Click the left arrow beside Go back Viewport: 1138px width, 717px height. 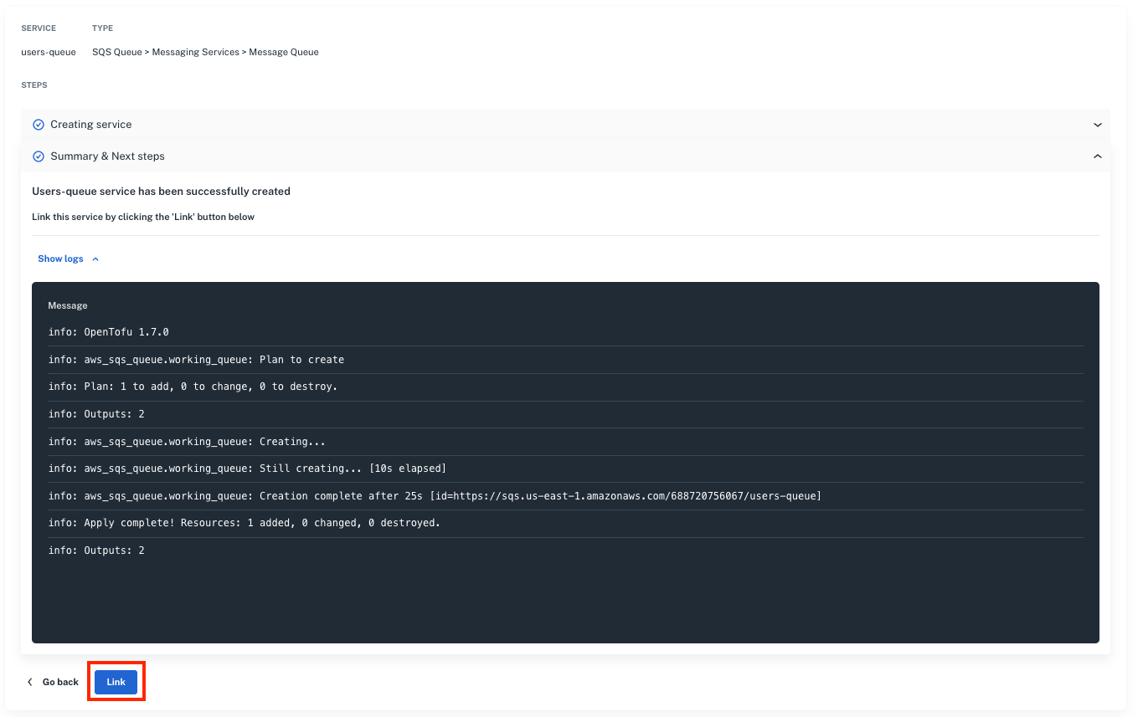click(31, 682)
